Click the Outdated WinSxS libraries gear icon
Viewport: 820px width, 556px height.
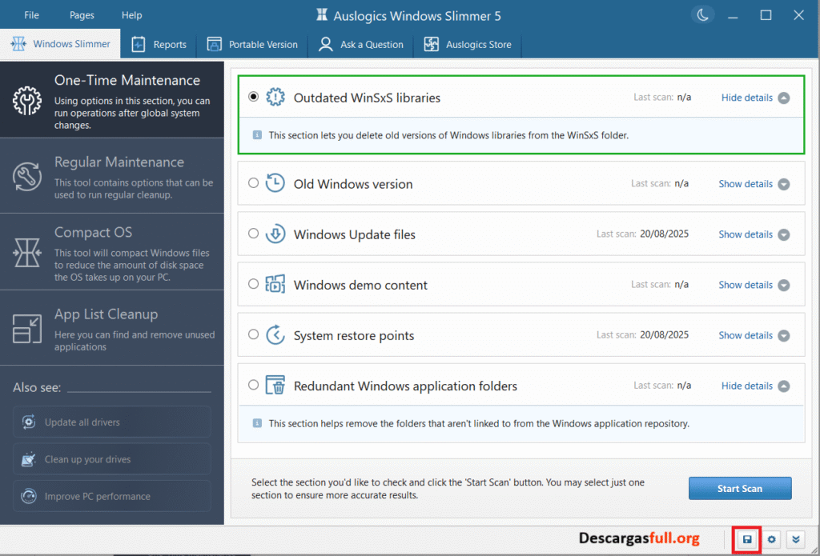(275, 97)
